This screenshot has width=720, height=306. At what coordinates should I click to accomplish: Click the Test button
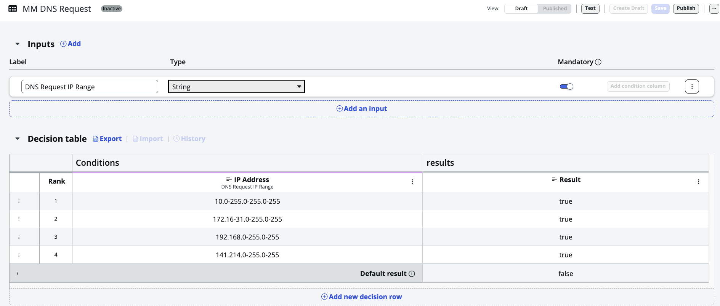pyautogui.click(x=590, y=8)
